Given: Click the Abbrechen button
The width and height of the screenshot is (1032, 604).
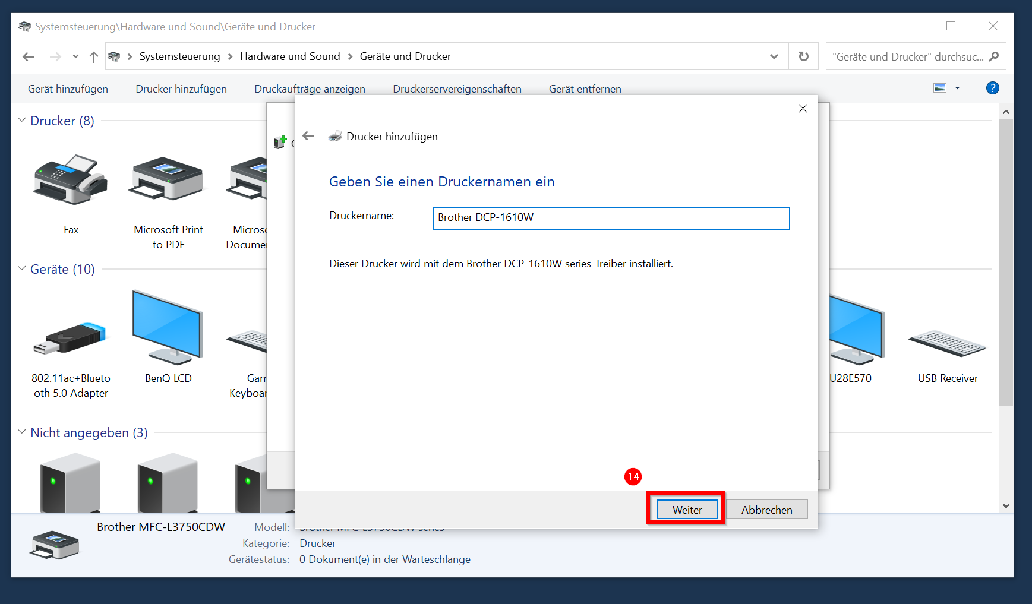Looking at the screenshot, I should [x=766, y=510].
